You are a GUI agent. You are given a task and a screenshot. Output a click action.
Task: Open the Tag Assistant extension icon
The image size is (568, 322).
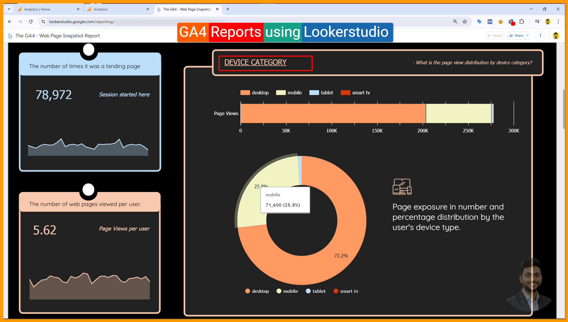pyautogui.click(x=479, y=22)
